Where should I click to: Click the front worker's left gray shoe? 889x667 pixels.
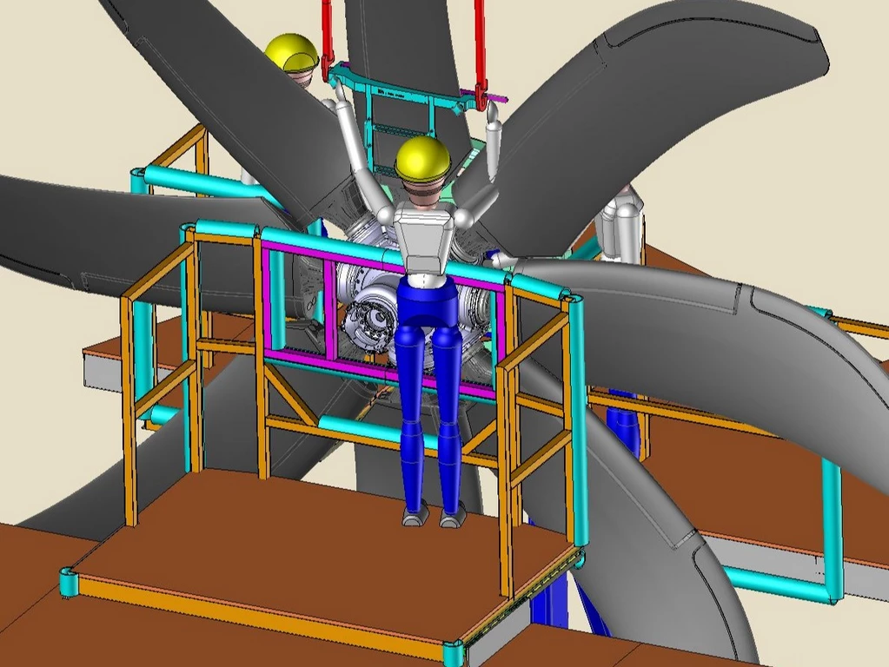point(415,516)
